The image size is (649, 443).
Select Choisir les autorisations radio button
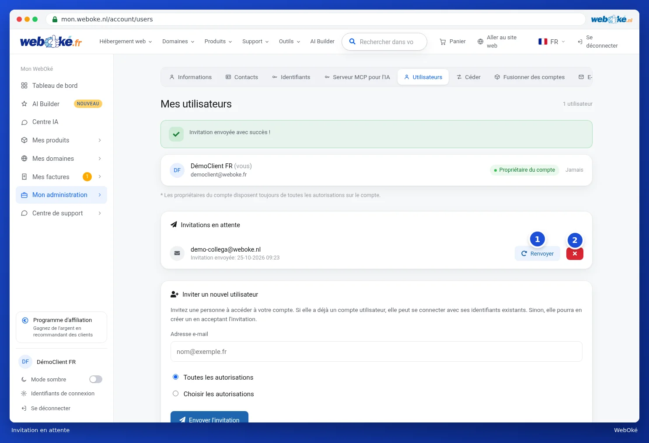tap(175, 393)
